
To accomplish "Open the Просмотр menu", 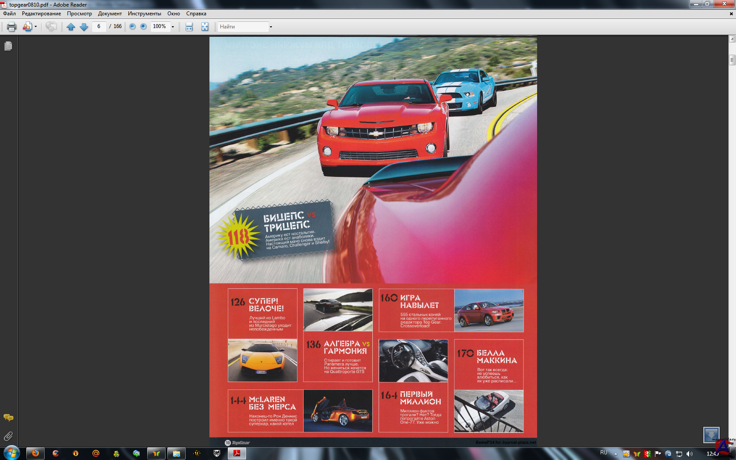I will 79,14.
